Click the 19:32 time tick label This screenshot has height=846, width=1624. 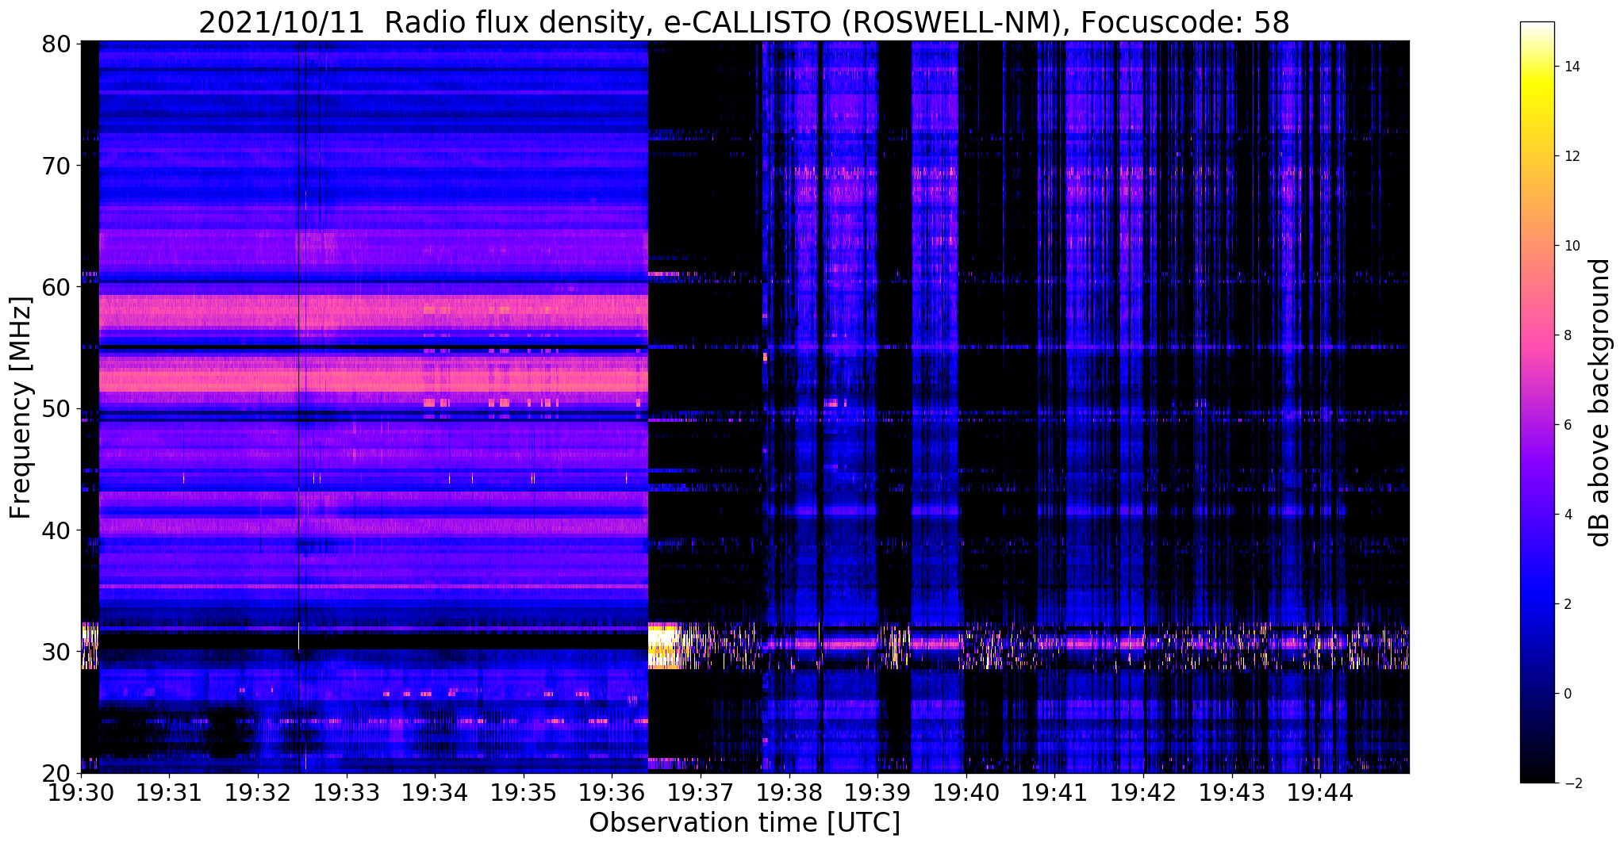tap(258, 792)
